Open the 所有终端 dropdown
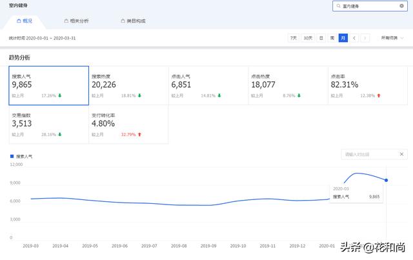This screenshot has width=413, height=260. [x=392, y=38]
